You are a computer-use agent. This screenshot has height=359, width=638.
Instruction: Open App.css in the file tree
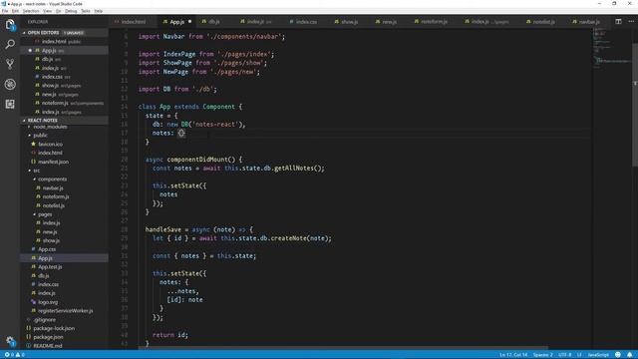(47, 249)
